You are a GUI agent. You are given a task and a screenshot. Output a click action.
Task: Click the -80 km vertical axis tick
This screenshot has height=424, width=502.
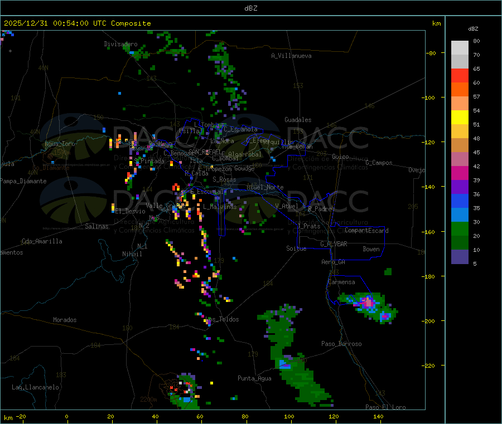(431, 53)
